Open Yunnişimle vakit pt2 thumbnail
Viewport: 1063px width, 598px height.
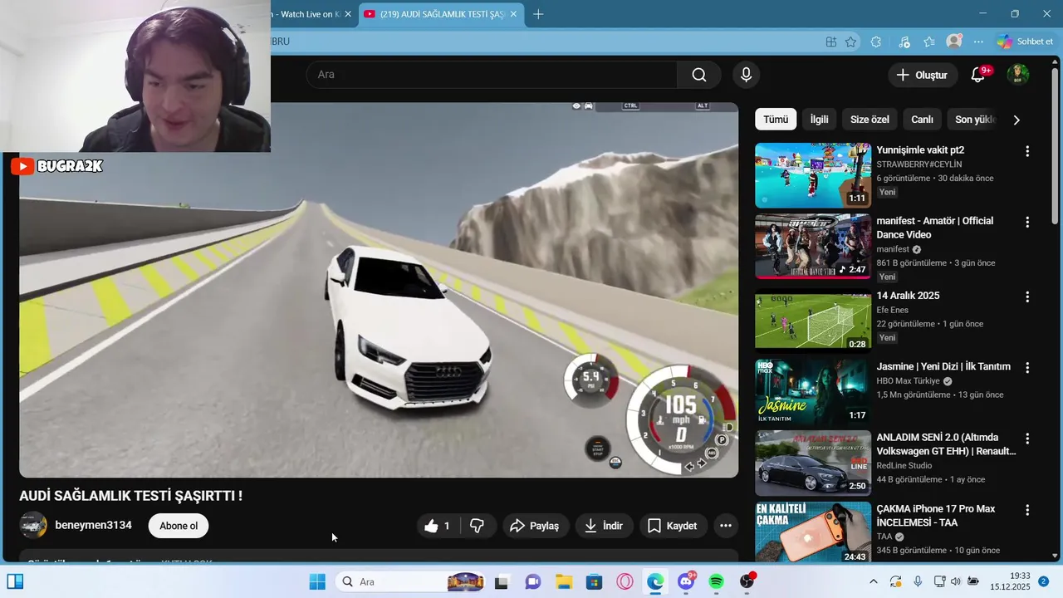[813, 175]
